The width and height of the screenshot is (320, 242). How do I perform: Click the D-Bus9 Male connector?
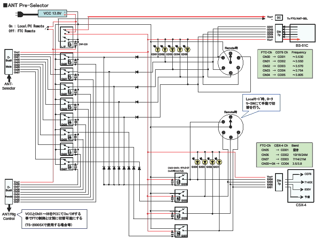pos(8,62)
